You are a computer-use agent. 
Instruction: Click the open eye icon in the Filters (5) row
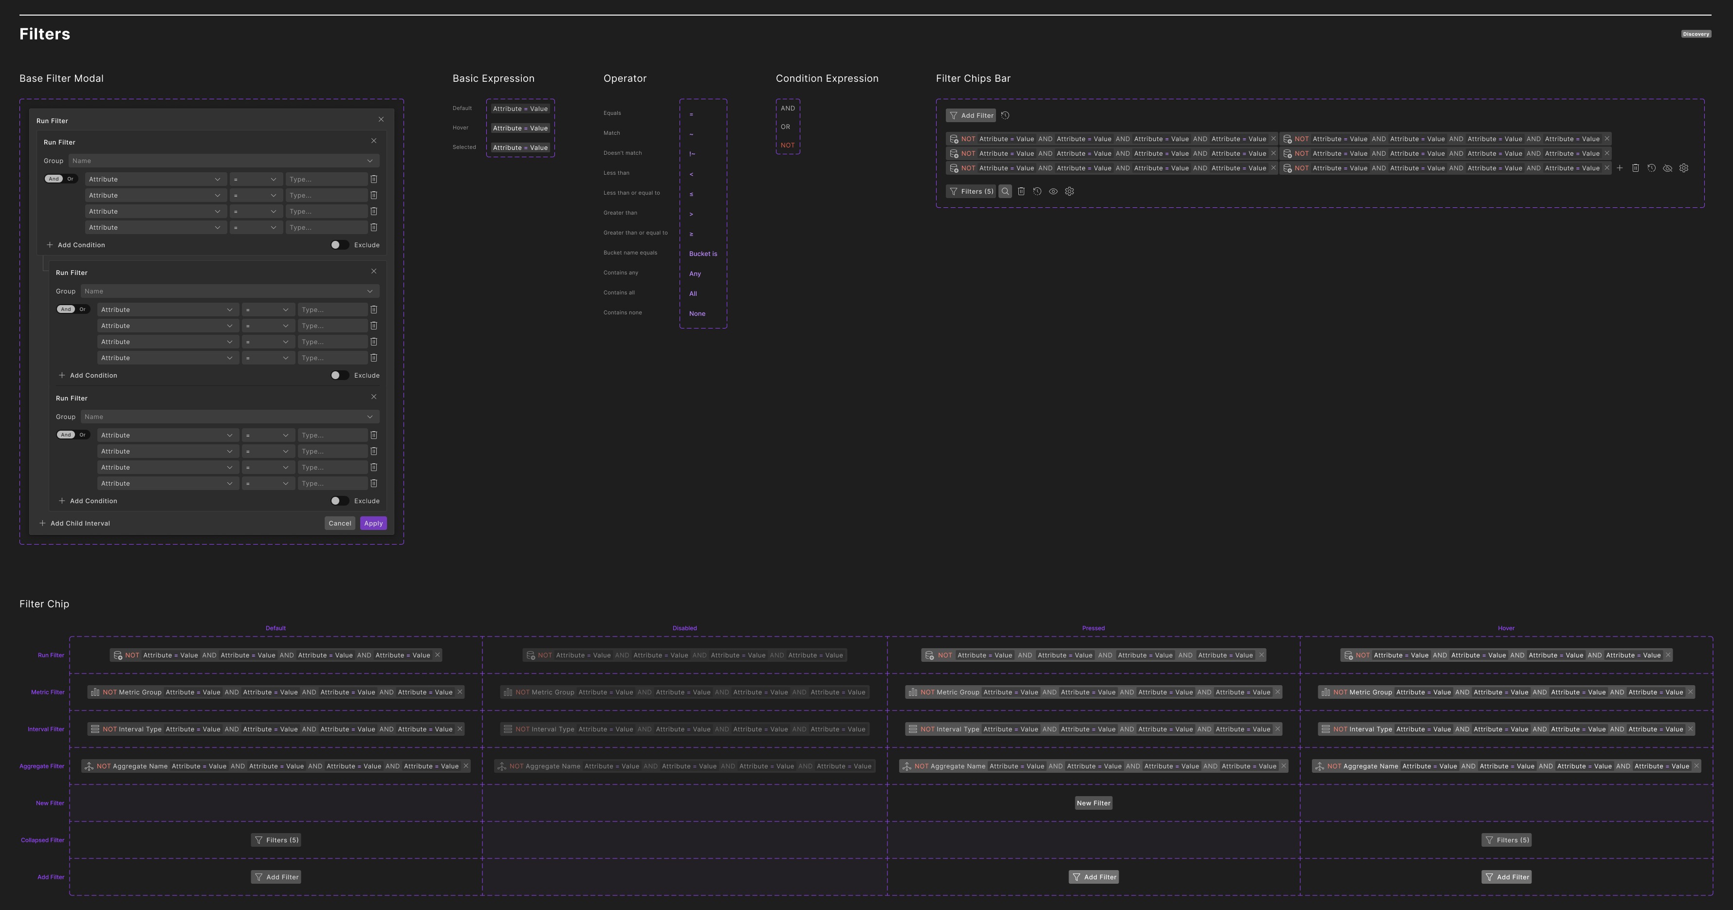click(1053, 191)
